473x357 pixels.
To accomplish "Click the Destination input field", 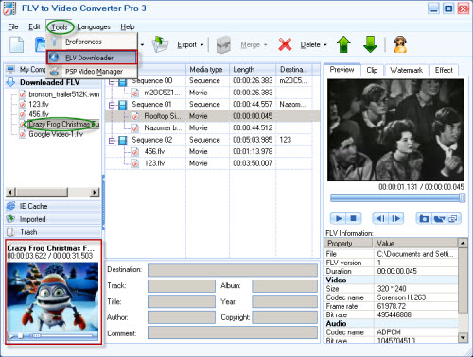I will pyautogui.click(x=233, y=270).
